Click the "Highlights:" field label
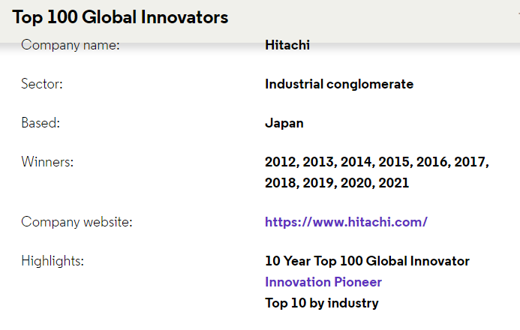Screen dimensions: 520x330 (x=53, y=261)
